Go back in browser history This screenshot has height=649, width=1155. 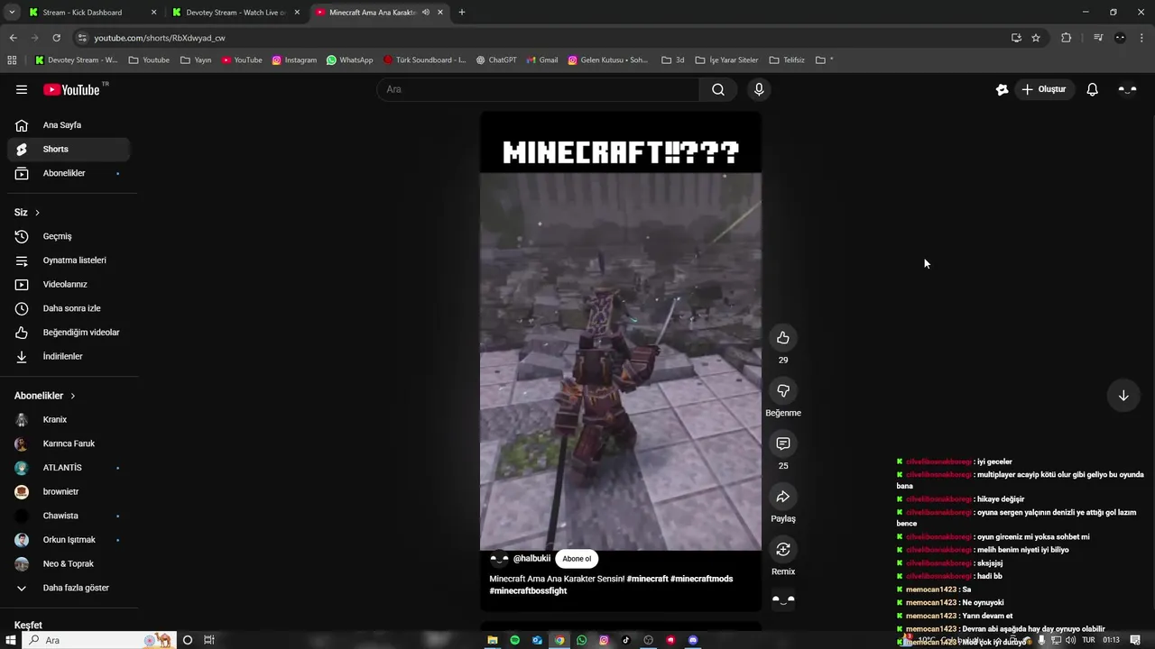click(13, 38)
